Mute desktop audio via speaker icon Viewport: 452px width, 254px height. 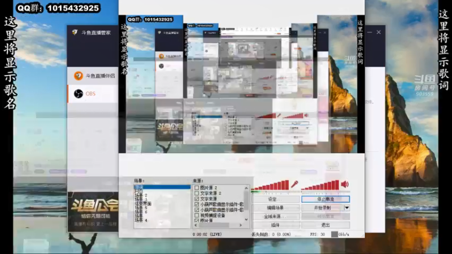[x=345, y=185]
